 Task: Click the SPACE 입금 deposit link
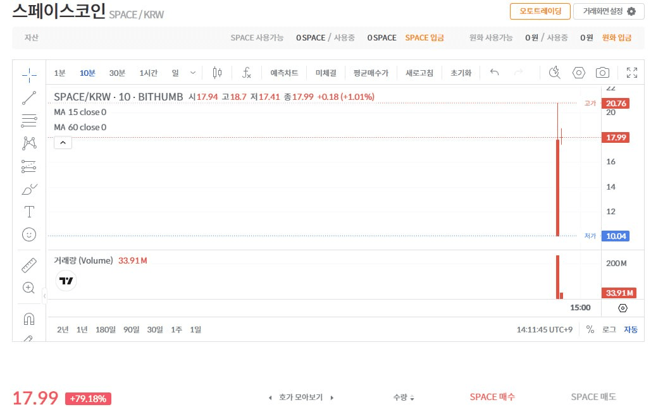[425, 38]
